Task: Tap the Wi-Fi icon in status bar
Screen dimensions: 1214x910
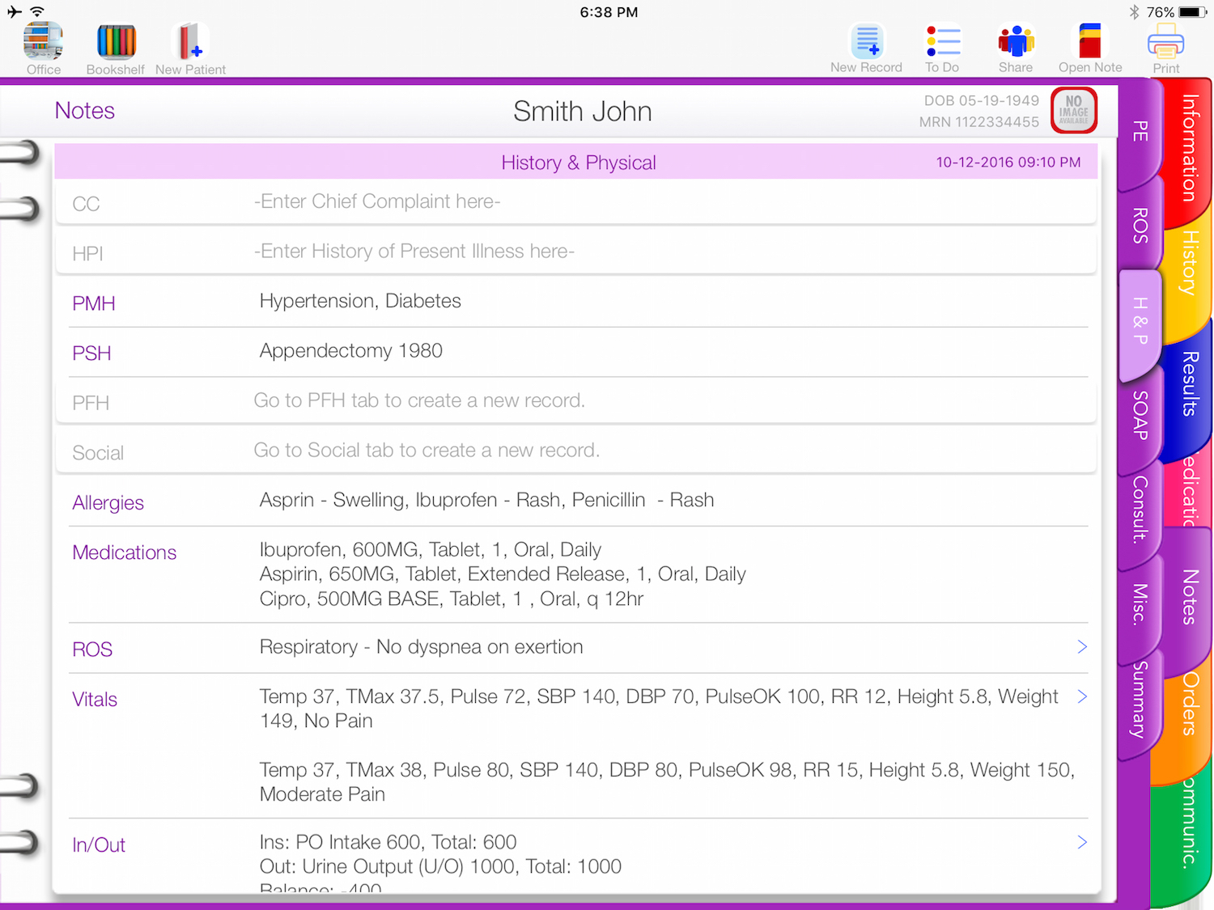Action: coord(37,11)
